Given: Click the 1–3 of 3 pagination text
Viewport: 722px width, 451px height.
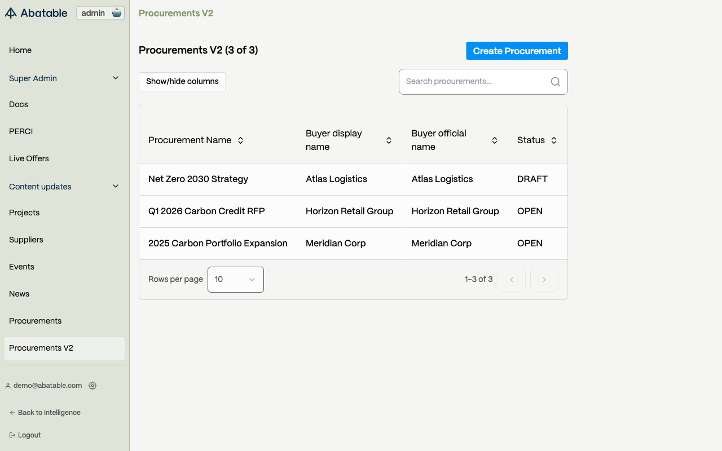Looking at the screenshot, I should click(x=479, y=280).
